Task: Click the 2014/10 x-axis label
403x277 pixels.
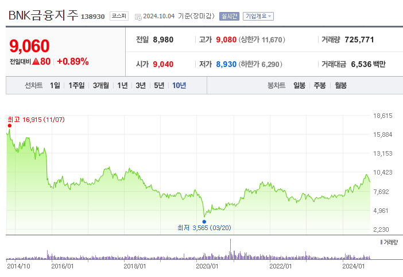Action: (x=18, y=266)
